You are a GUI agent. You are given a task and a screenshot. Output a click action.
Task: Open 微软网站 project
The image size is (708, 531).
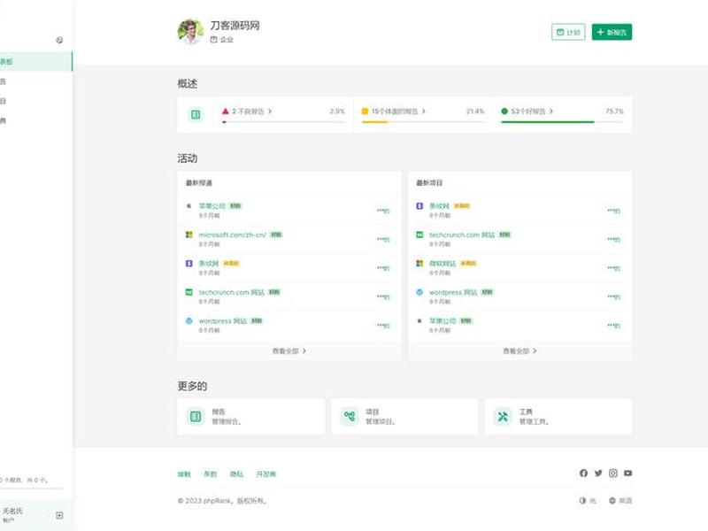click(442, 263)
